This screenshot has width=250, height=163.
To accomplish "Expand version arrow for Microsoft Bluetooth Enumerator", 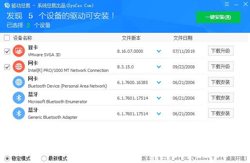I will pyautogui.click(x=159, y=98).
